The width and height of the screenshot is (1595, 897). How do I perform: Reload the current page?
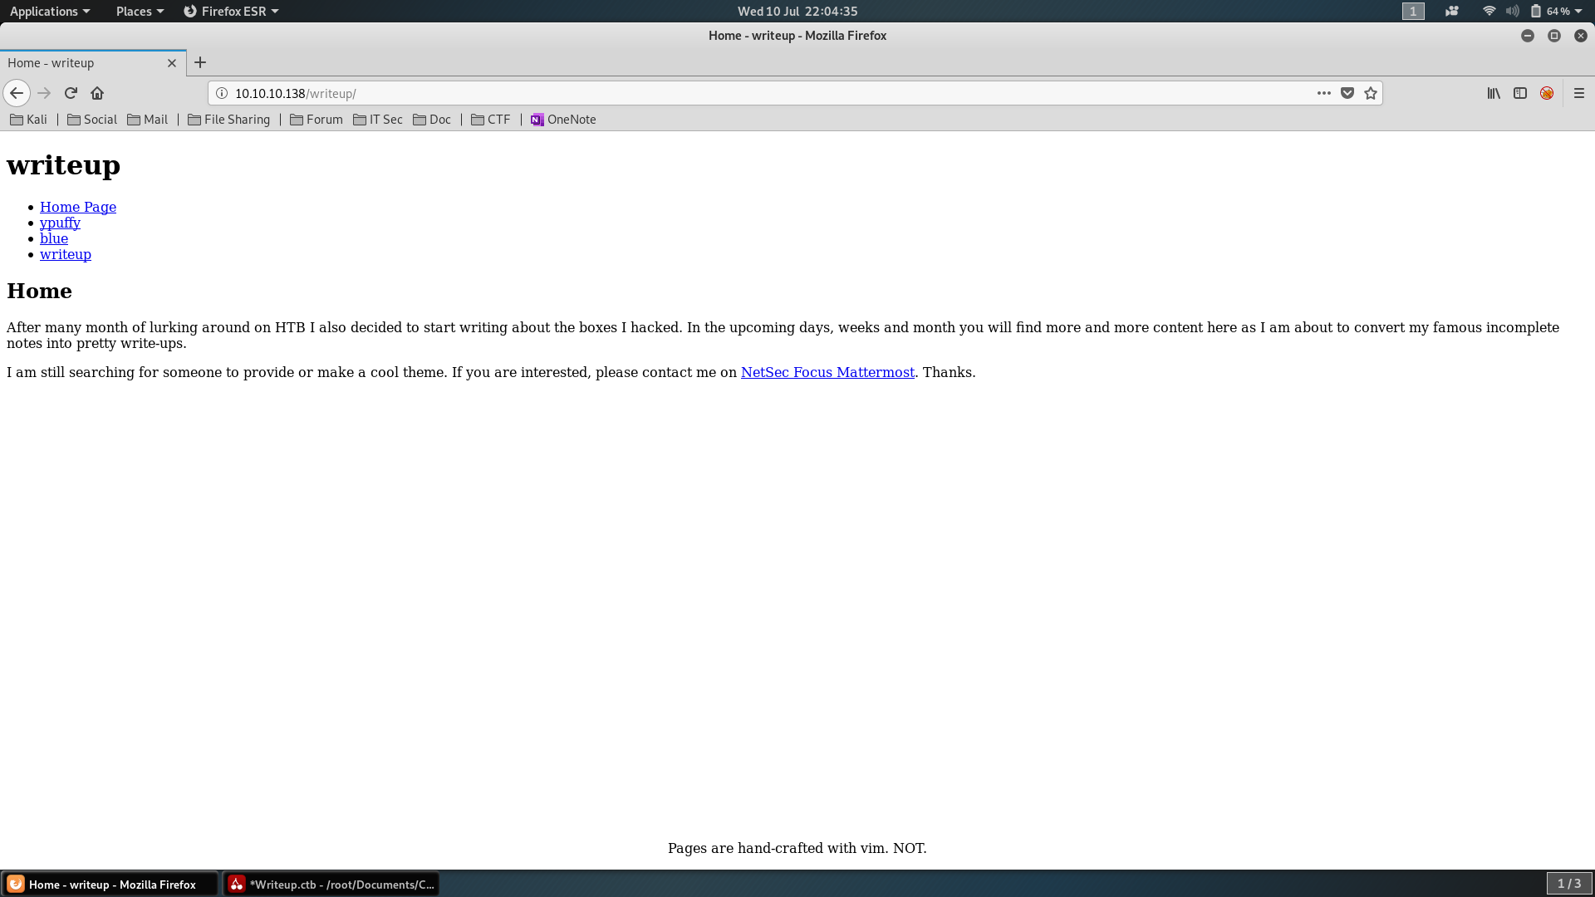pyautogui.click(x=71, y=93)
